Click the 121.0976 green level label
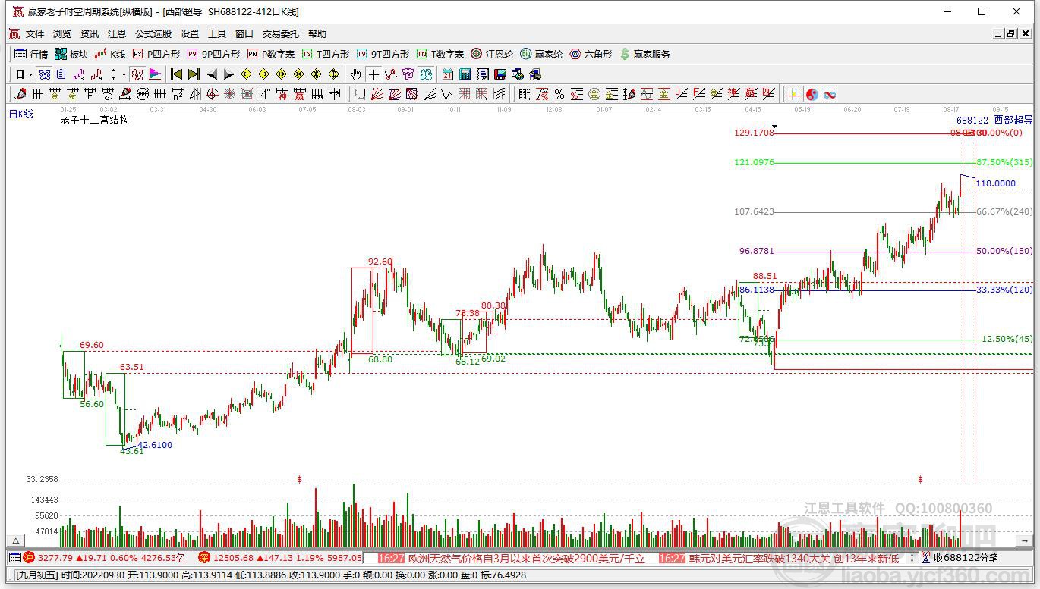Viewport: 1040px width, 589px height. [x=754, y=162]
